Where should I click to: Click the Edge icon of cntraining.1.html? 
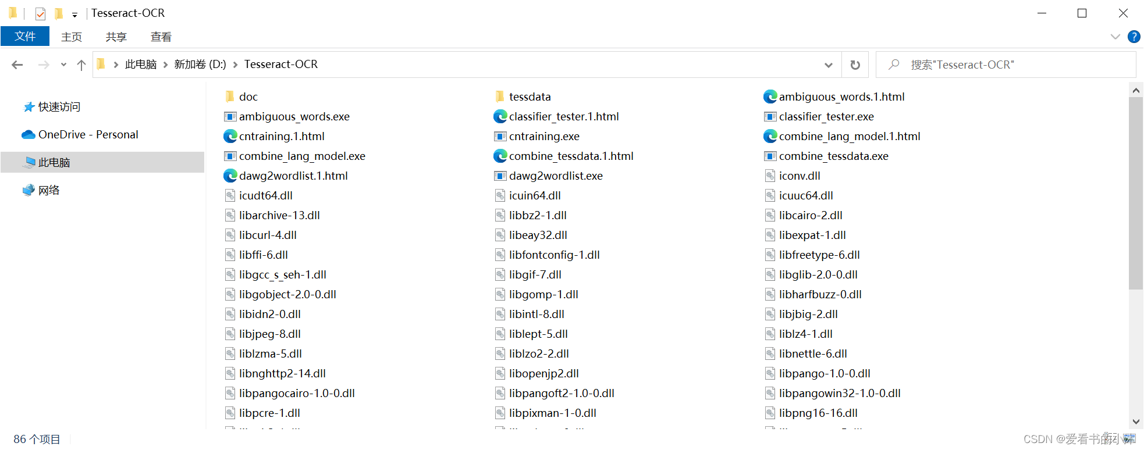(x=230, y=136)
